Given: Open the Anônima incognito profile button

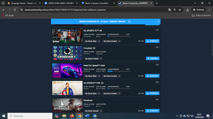Looking at the screenshot, I should pyautogui.click(x=198, y=10).
